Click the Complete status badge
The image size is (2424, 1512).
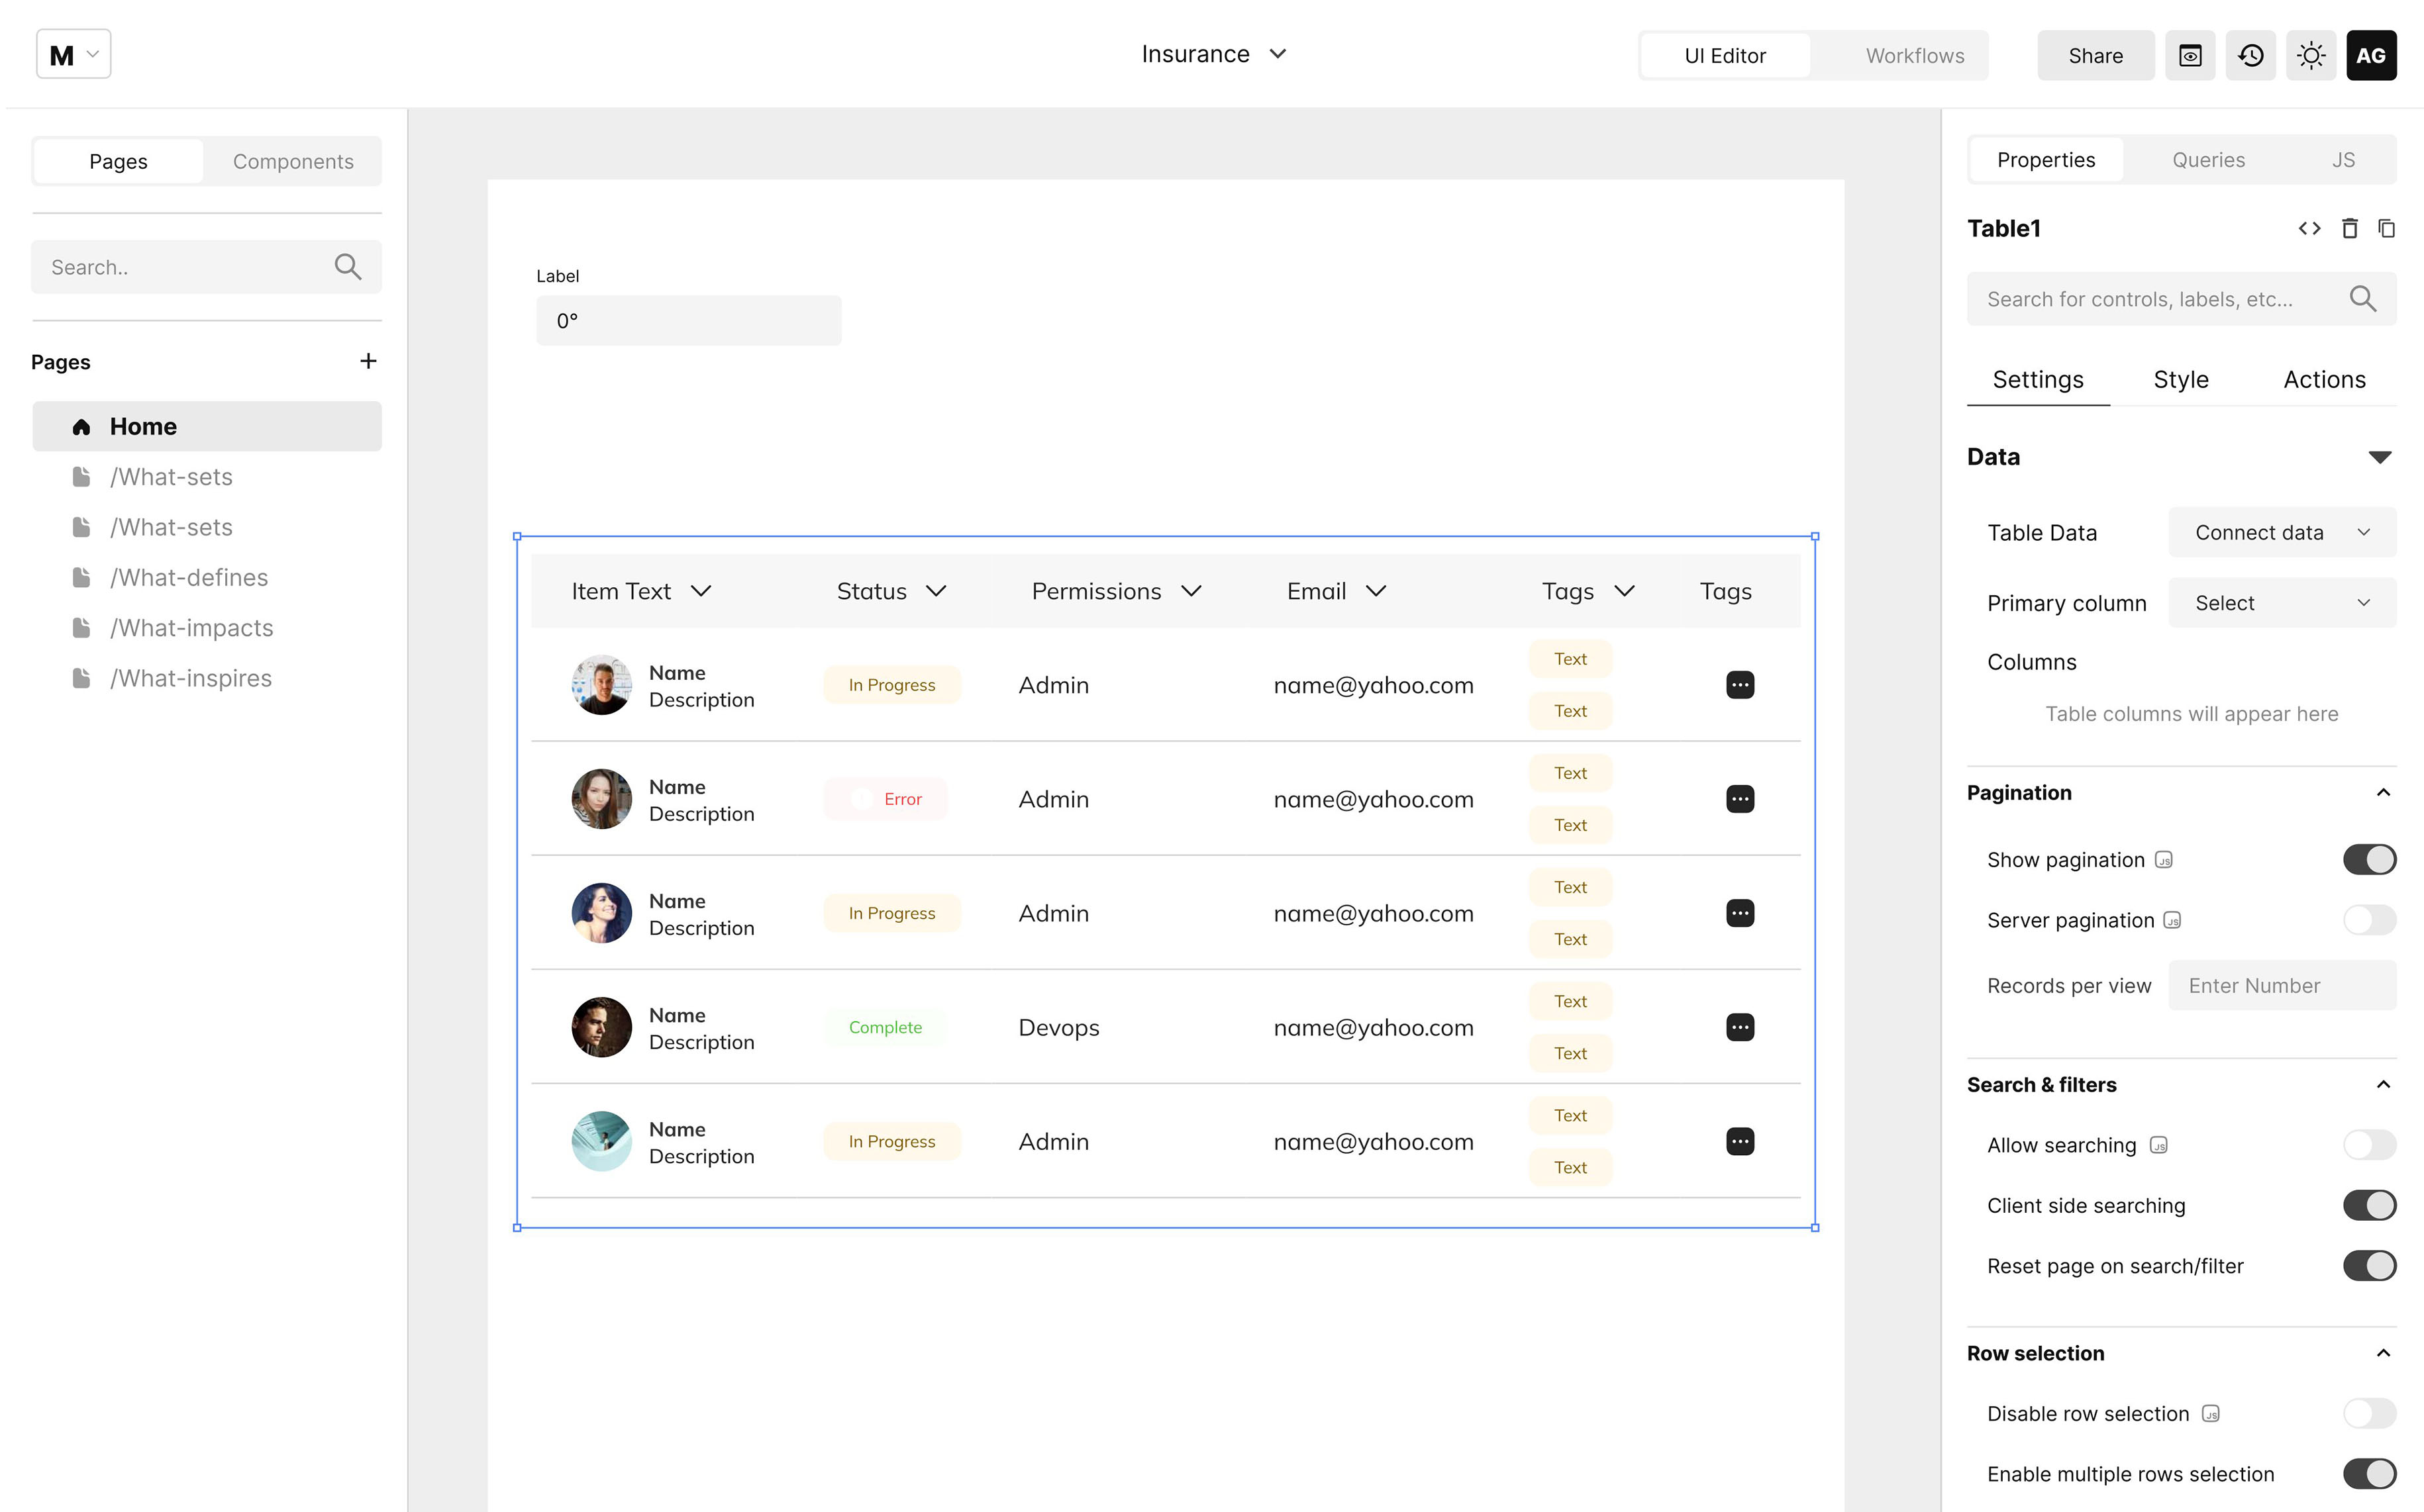(x=884, y=1027)
